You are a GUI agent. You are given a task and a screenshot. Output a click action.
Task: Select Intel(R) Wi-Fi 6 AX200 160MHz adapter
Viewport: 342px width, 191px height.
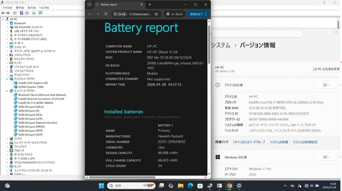click(x=36, y=103)
